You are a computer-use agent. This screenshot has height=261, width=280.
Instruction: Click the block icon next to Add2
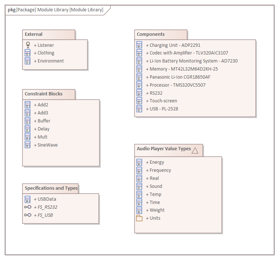coord(28,105)
